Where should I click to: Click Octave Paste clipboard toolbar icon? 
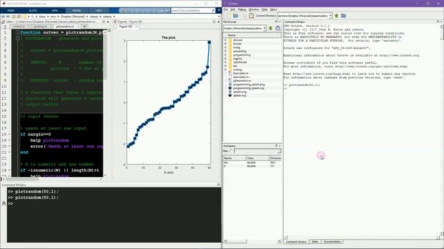pos(251,16)
